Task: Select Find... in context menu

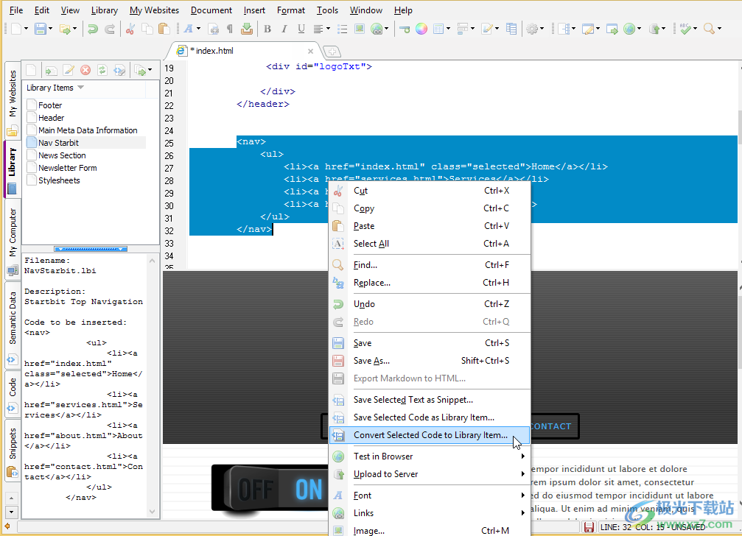Action: [430, 265]
